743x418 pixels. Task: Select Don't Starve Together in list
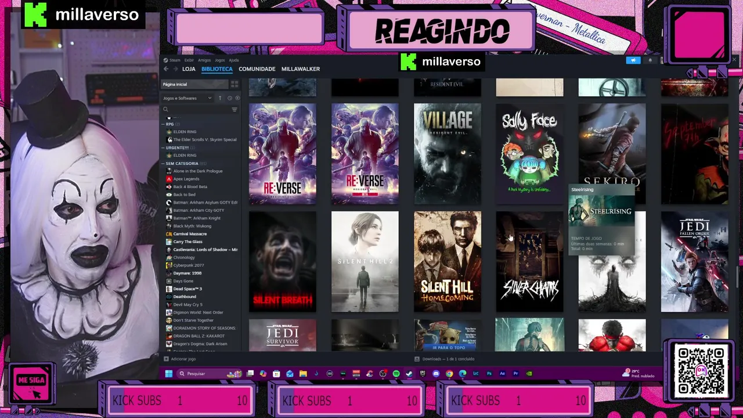[x=193, y=320]
